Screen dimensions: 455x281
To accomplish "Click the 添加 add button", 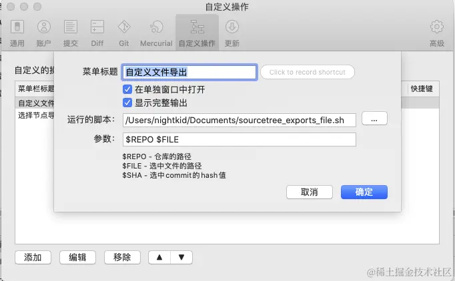I will point(33,257).
